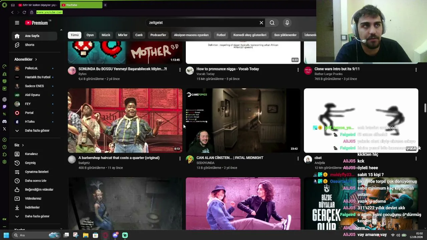Select the Tümü filter chip

[x=74, y=35]
